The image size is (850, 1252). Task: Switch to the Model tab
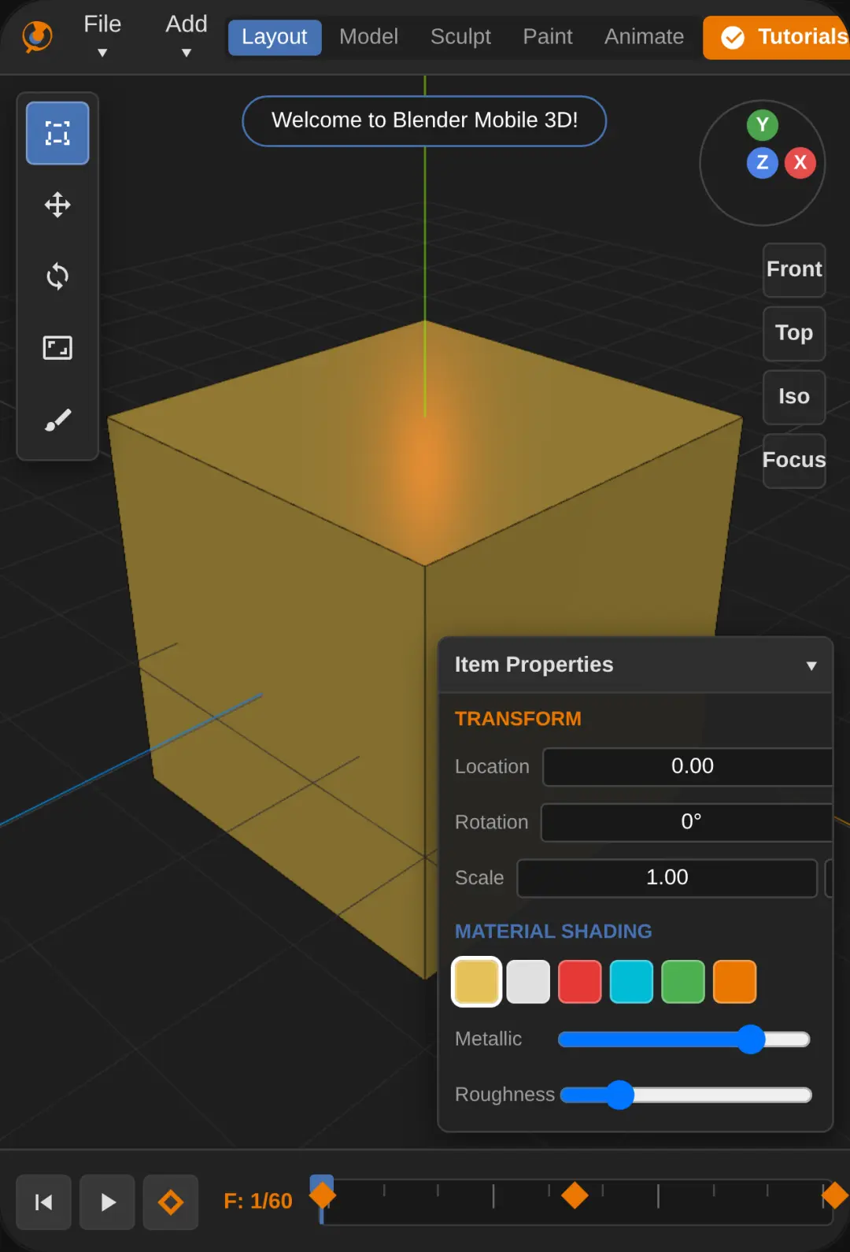(x=368, y=37)
